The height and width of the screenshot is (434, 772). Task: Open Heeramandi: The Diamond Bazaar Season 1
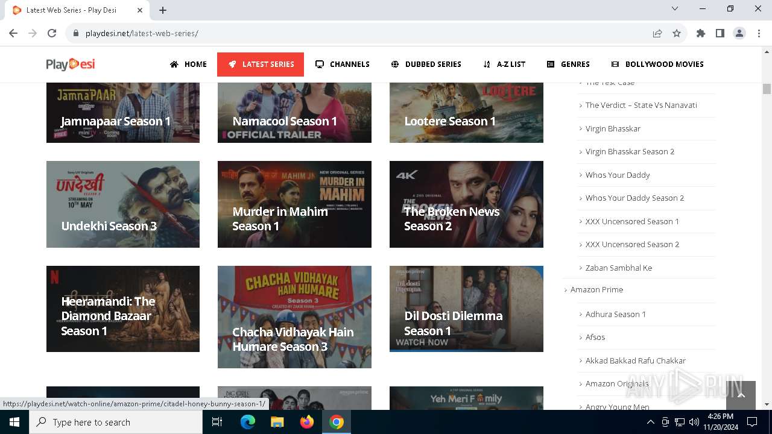tap(123, 309)
